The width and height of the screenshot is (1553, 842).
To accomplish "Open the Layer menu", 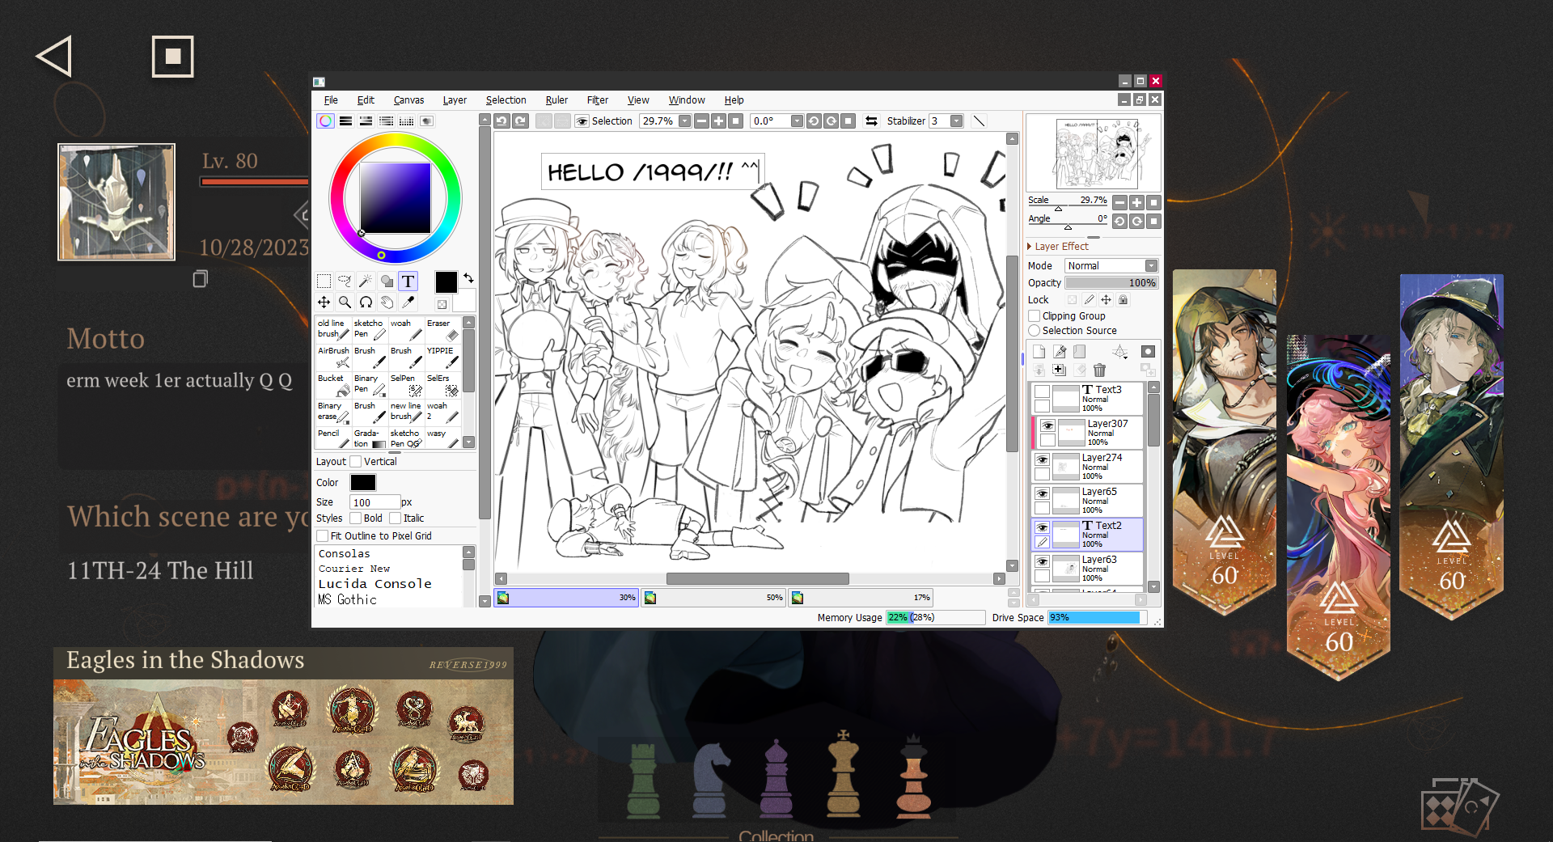I will click(x=455, y=100).
